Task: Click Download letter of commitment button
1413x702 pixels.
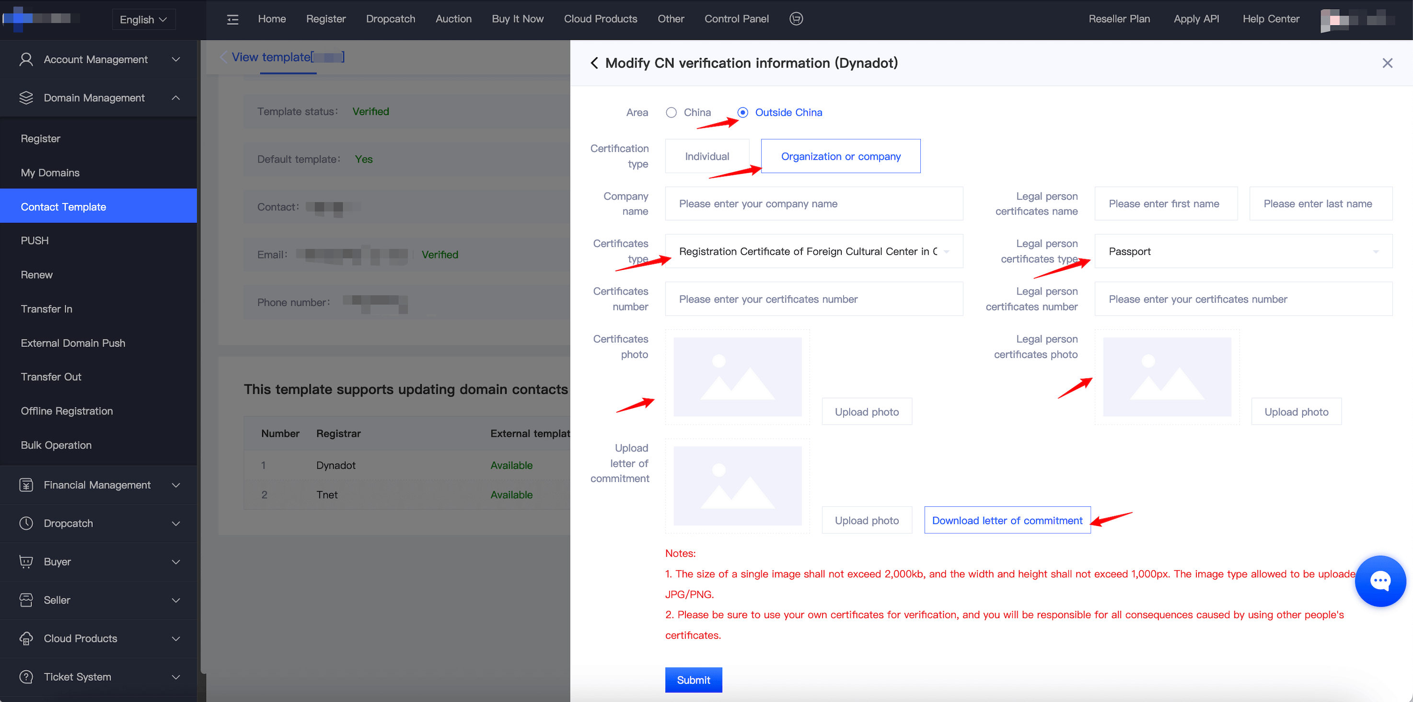Action: tap(1007, 520)
